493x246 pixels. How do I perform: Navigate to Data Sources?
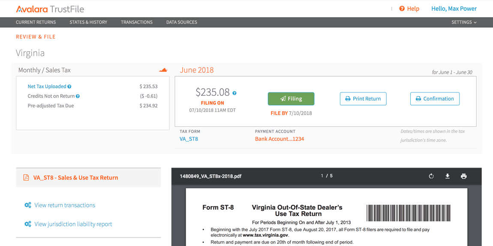point(182,22)
